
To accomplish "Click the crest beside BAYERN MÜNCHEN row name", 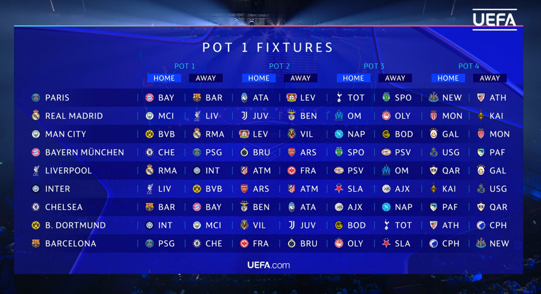I will [x=36, y=153].
